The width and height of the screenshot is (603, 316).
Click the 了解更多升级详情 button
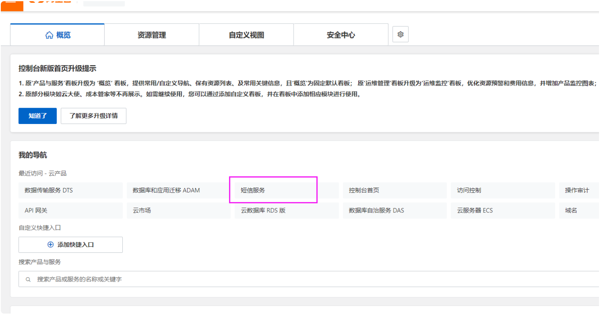click(x=94, y=116)
